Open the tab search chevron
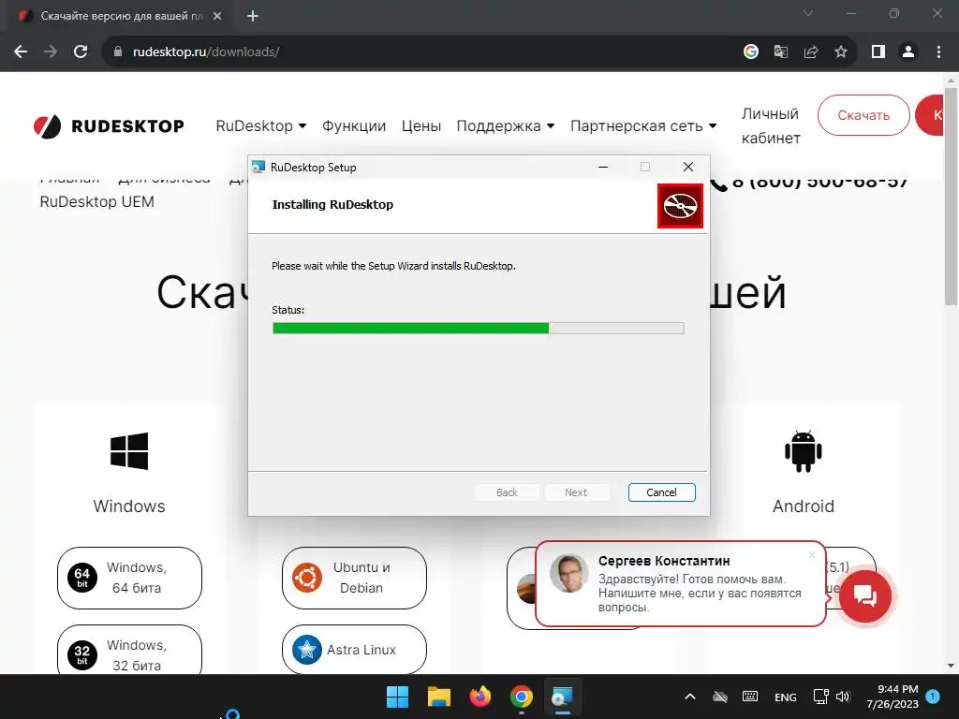The width and height of the screenshot is (959, 719). click(x=808, y=13)
